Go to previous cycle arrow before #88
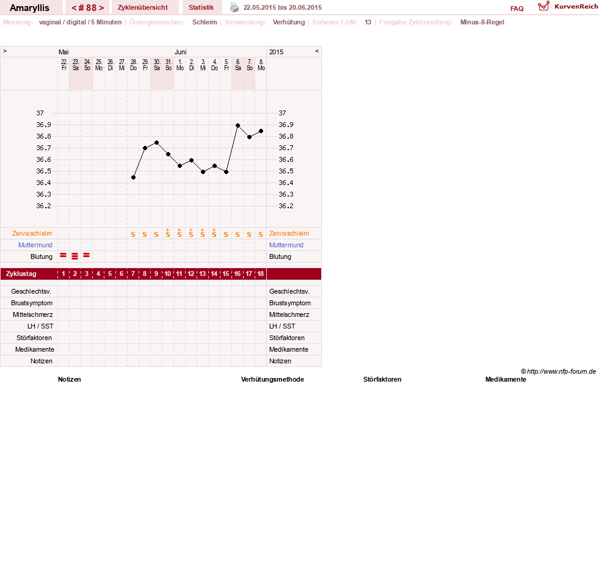599x574 pixels. (x=74, y=8)
